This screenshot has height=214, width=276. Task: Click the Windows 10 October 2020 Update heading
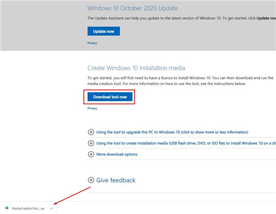click(x=132, y=8)
